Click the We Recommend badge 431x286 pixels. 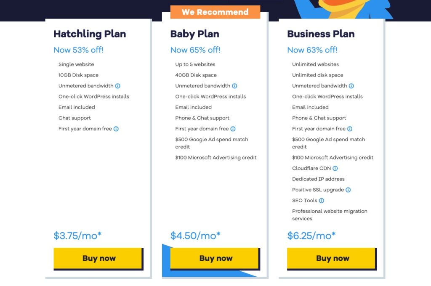click(215, 12)
